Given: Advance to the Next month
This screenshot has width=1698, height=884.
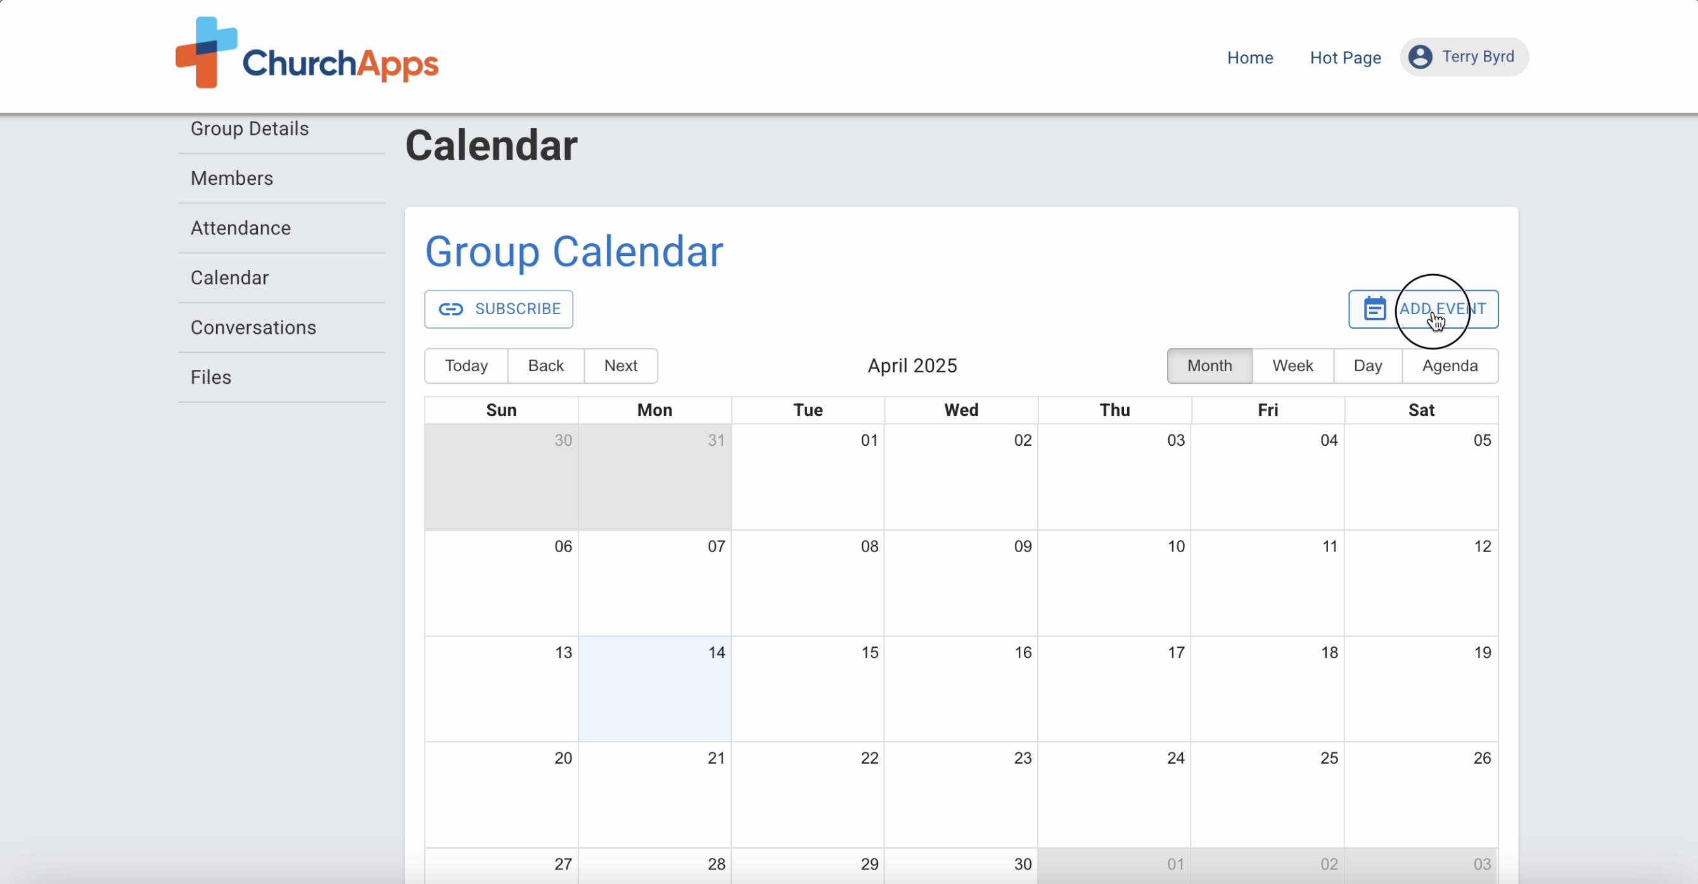Looking at the screenshot, I should 620,365.
